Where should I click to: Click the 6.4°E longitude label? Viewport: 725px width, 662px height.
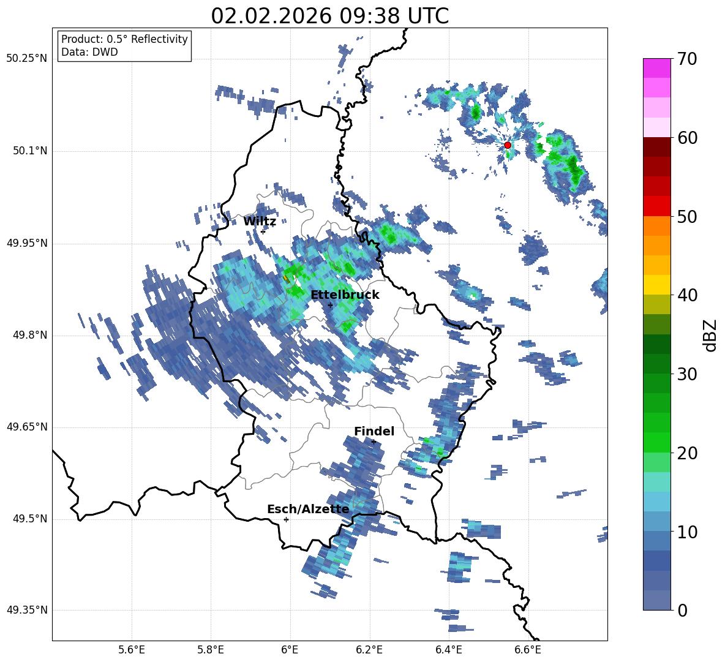[448, 650]
